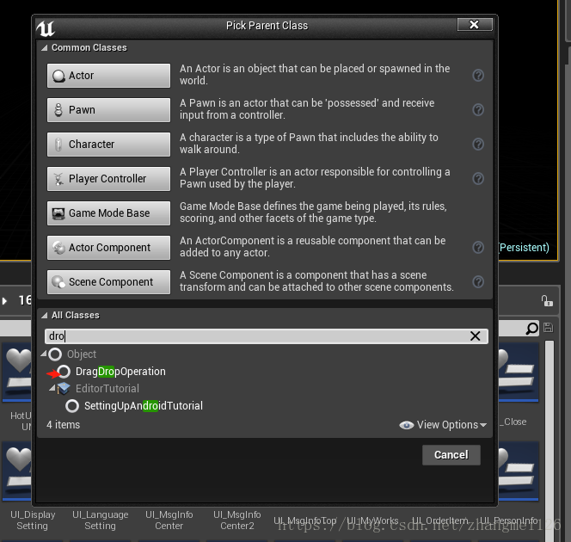Select DragDropOperation class
Image resolution: width=571 pixels, height=542 pixels.
(x=120, y=372)
